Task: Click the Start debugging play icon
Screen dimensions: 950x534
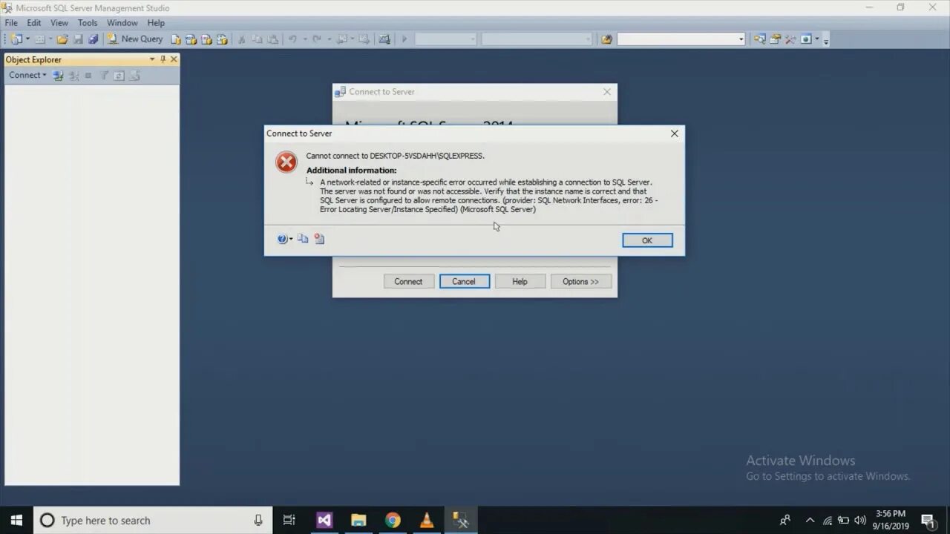Action: (404, 39)
